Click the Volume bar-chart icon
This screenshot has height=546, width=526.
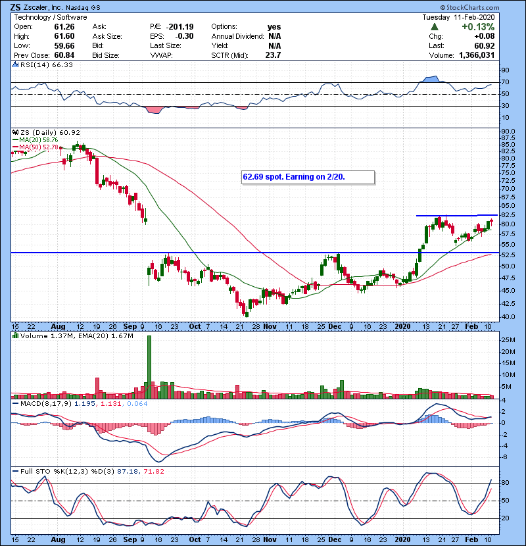(x=15, y=335)
